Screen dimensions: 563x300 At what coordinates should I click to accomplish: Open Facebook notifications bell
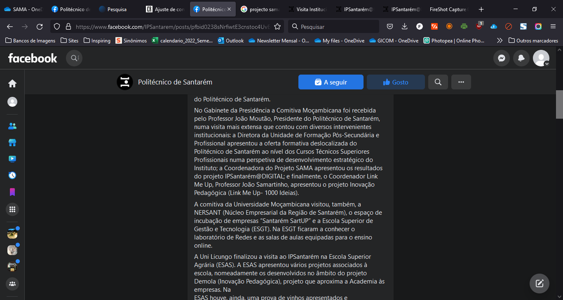(x=521, y=58)
